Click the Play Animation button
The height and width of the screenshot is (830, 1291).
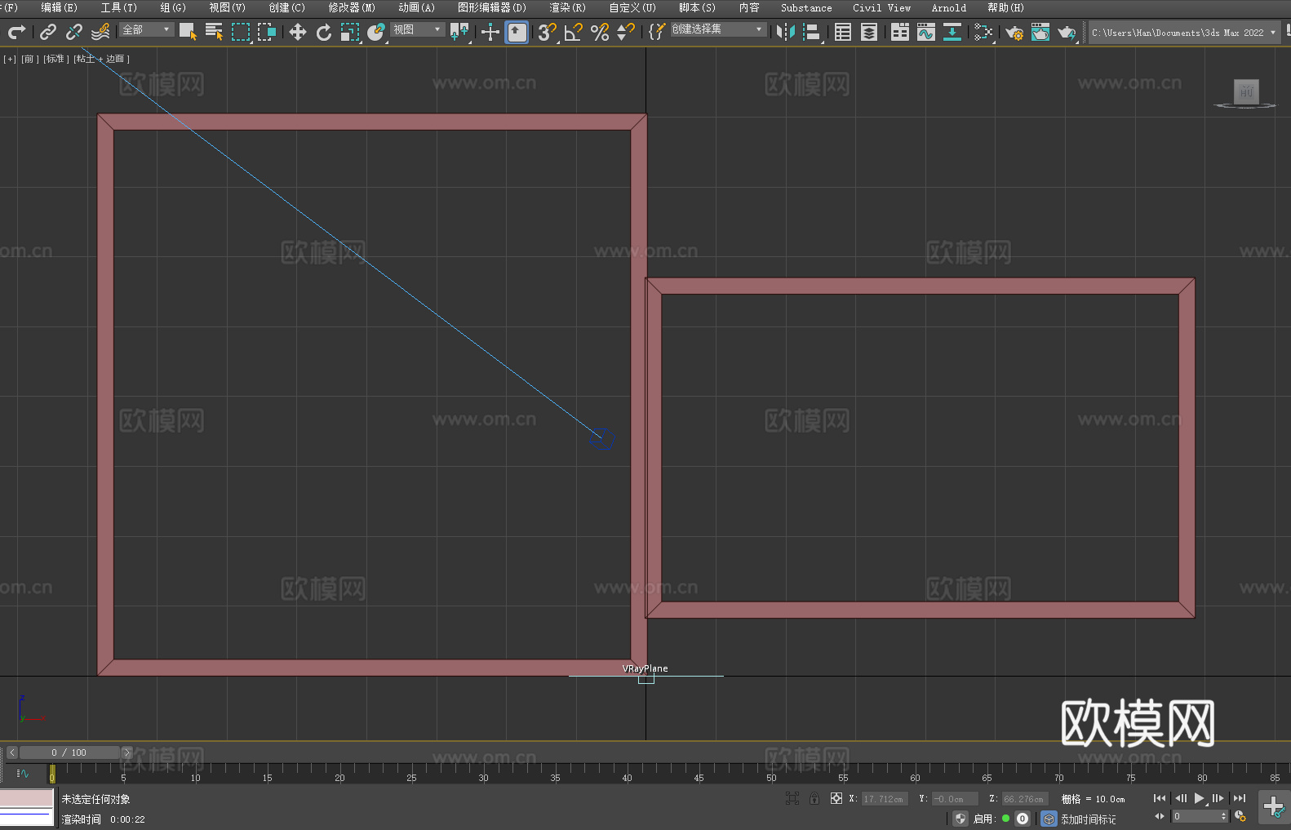[x=1199, y=798]
